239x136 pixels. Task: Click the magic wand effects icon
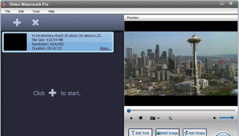coord(170,118)
